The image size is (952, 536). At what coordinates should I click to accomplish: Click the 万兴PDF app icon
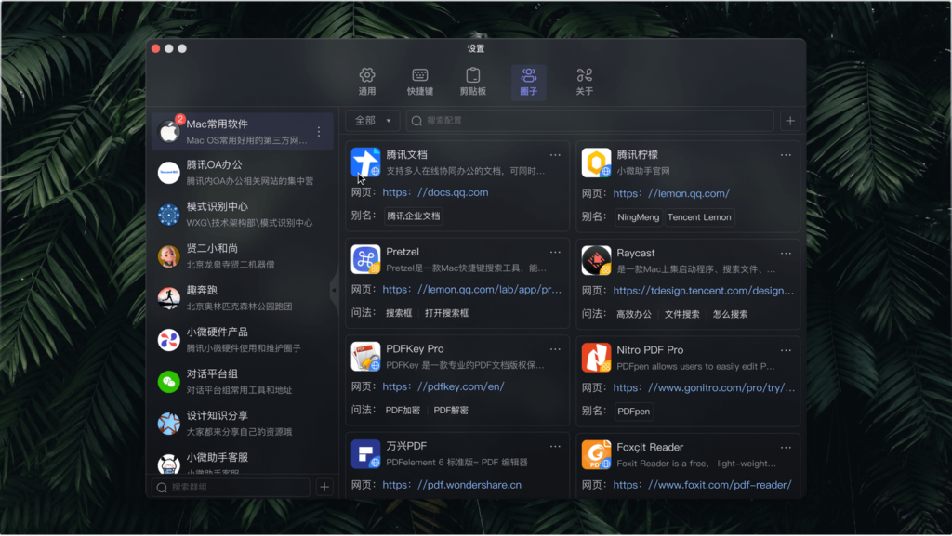365,454
